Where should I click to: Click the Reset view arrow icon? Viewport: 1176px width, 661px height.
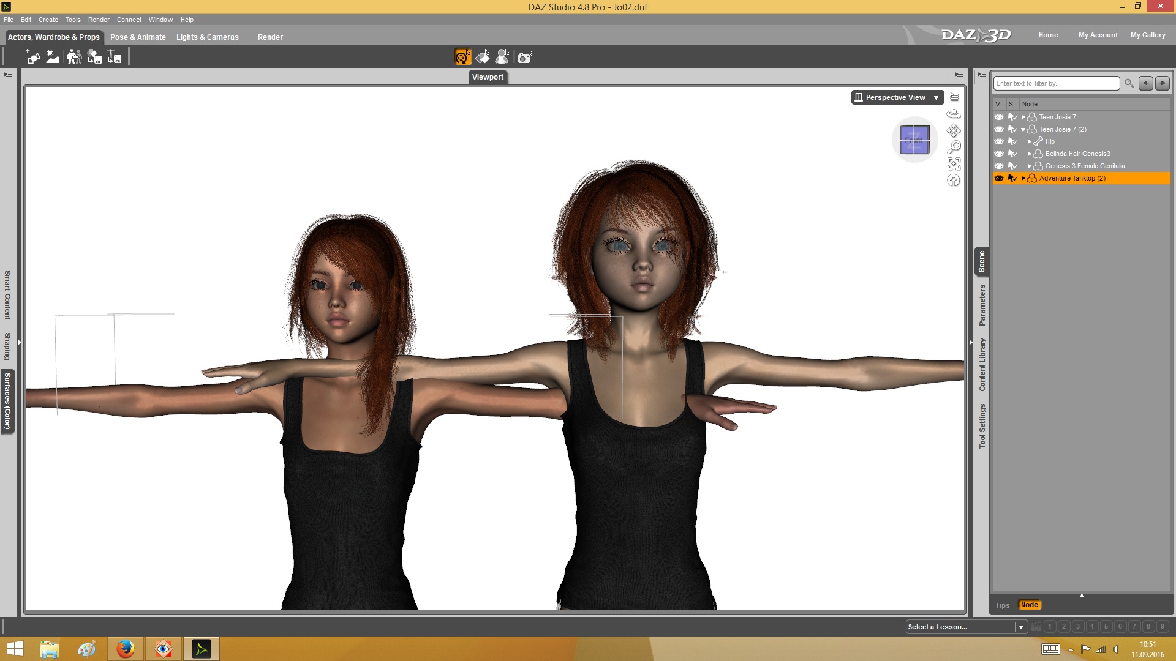pos(954,181)
